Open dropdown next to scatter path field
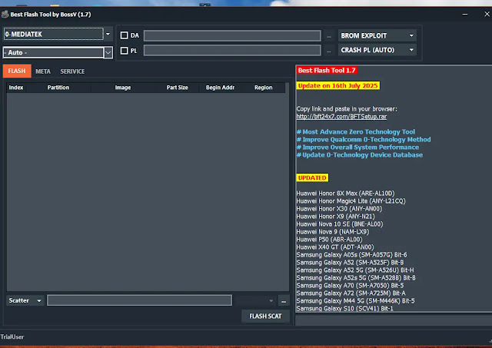 tap(271, 300)
